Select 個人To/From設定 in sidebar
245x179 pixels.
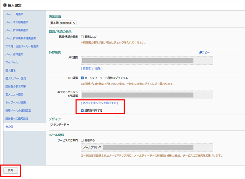click(16, 78)
